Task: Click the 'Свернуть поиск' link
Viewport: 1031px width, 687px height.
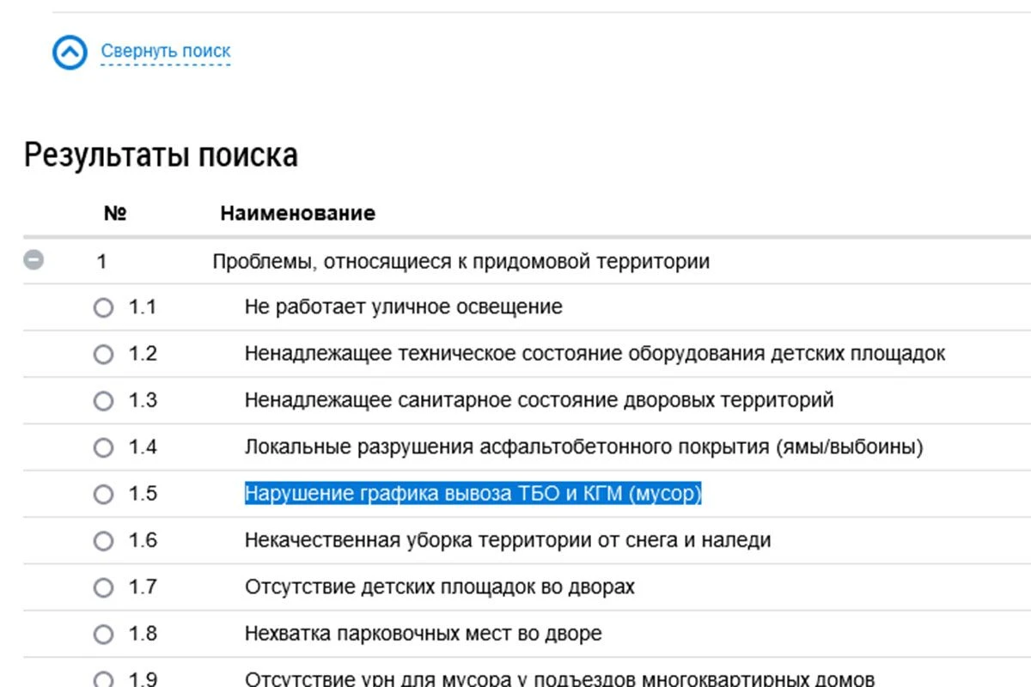Action: [x=166, y=52]
